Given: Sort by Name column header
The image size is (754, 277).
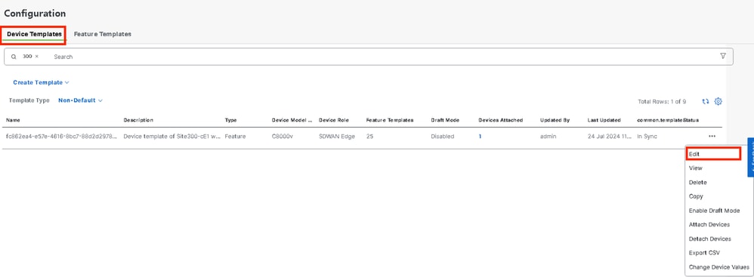Looking at the screenshot, I should (x=13, y=120).
